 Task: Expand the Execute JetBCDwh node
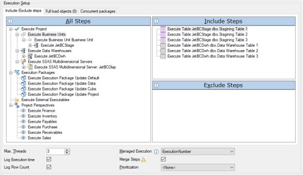coord(24,56)
